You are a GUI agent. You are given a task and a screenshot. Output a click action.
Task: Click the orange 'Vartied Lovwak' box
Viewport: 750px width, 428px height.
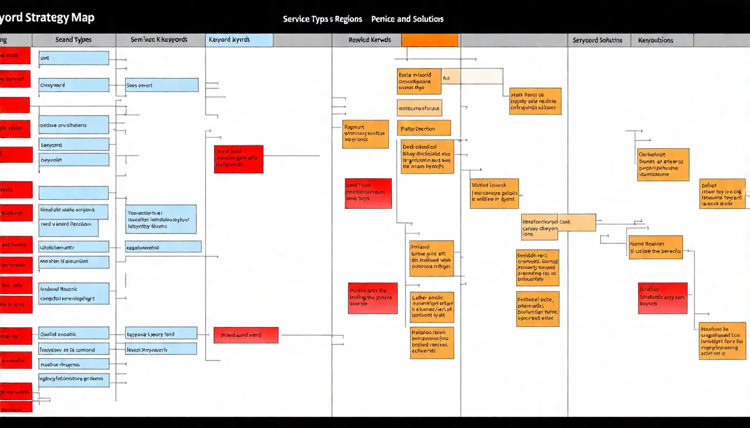tap(494, 193)
